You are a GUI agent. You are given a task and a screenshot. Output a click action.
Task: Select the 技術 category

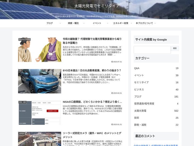[x=156, y=118]
